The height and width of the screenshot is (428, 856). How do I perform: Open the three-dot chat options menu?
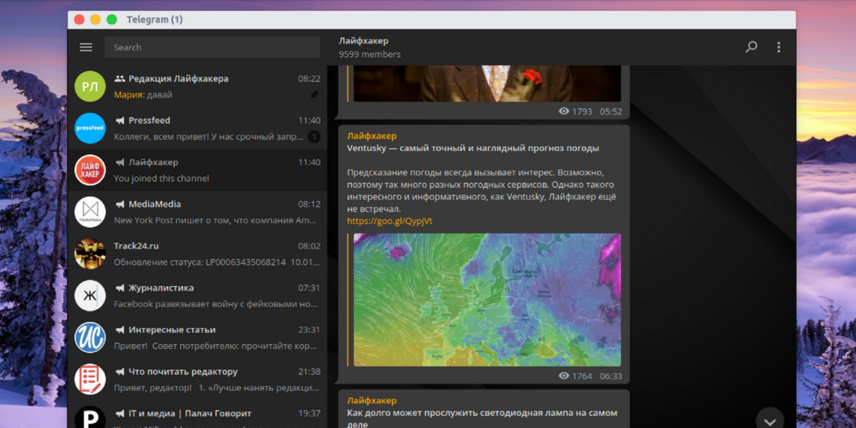tap(779, 47)
